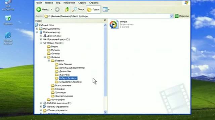The height and width of the screenshot is (120, 215).
Task: Click the folder tree vertical scrollbar thumb
Action: click(105, 61)
